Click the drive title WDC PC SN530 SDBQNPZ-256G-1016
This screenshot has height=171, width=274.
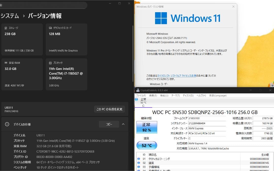coord(205,112)
